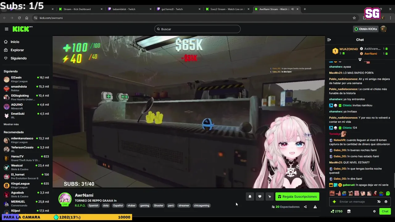Open the AwrNami channel avatar

coord(65,199)
